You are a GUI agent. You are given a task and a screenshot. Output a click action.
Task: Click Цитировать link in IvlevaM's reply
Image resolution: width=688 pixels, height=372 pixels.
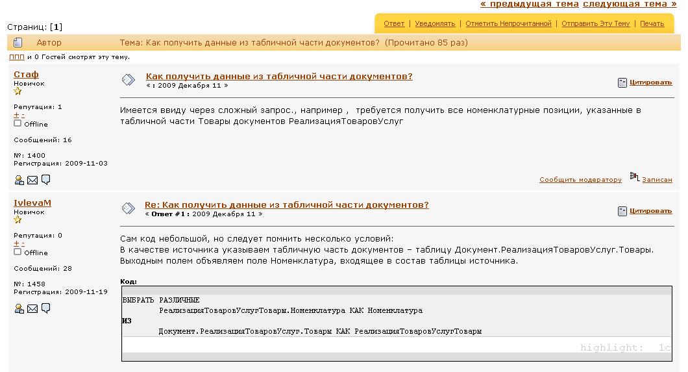click(651, 211)
